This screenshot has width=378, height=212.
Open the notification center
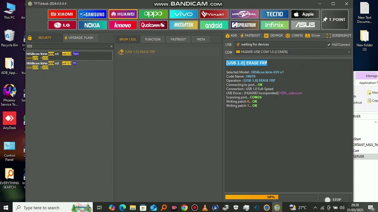point(371,208)
